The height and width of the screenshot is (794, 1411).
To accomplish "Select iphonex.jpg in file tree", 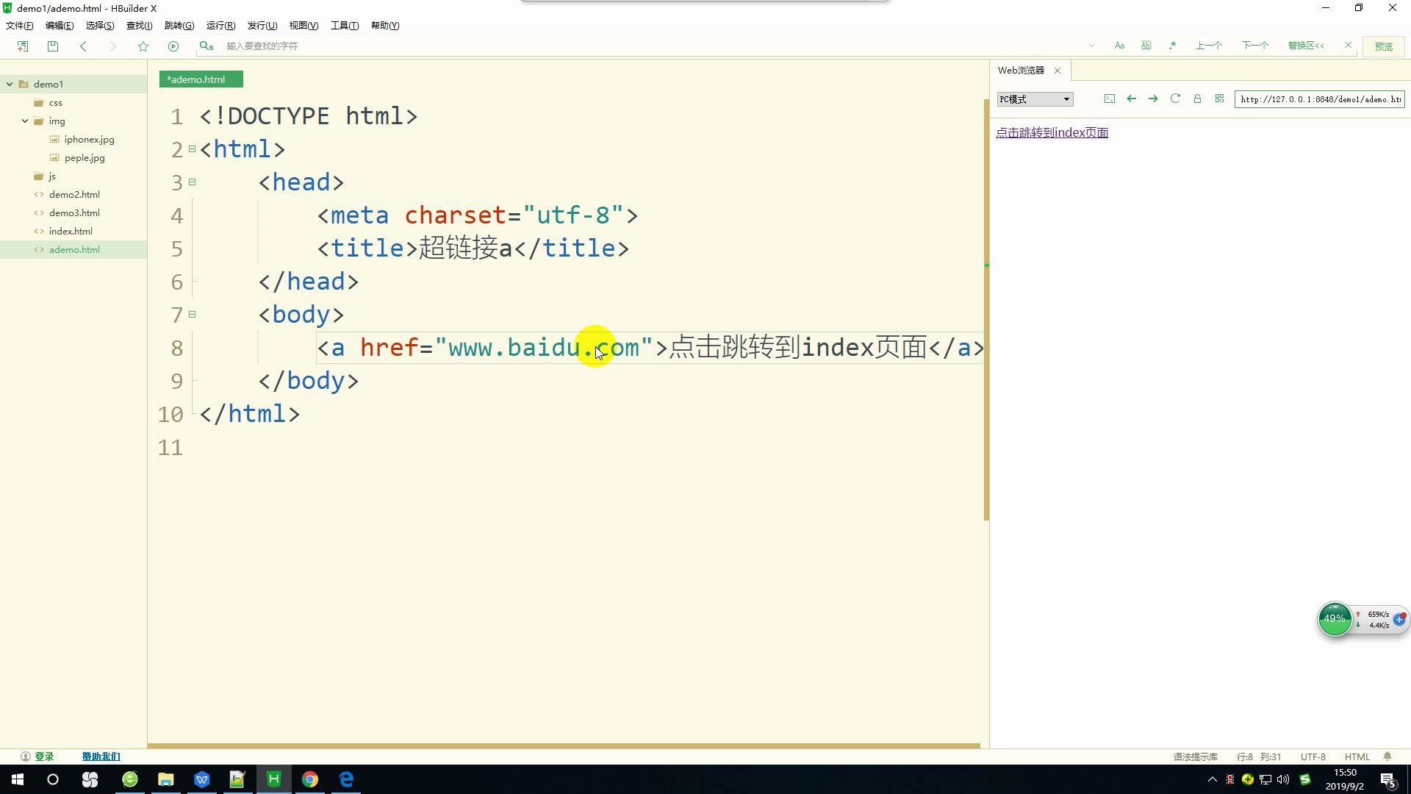I will [89, 139].
